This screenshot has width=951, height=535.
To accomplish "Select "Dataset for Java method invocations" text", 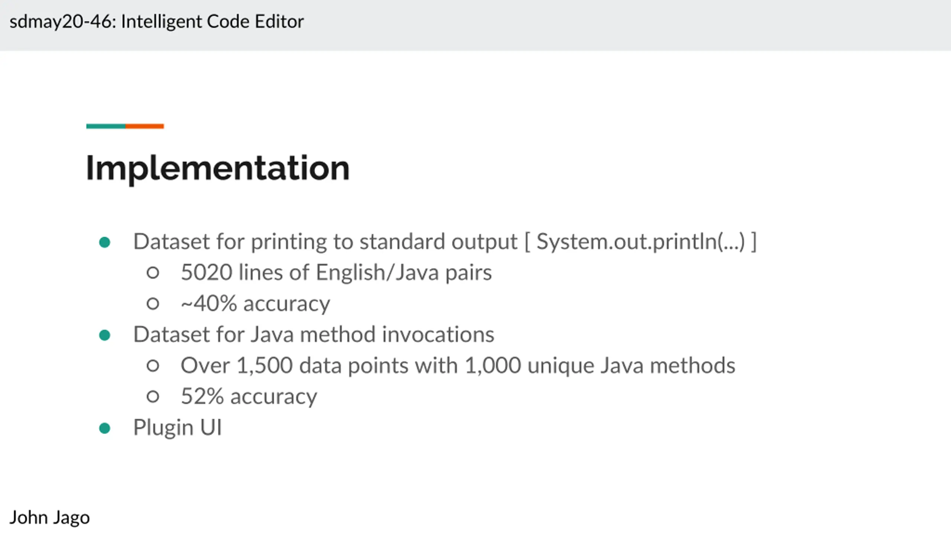I will coord(314,334).
